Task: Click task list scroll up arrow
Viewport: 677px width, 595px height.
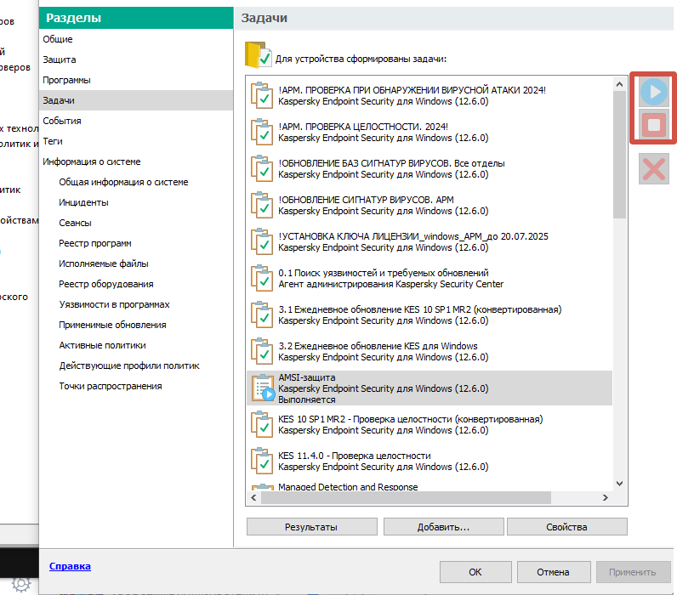Action: point(619,84)
